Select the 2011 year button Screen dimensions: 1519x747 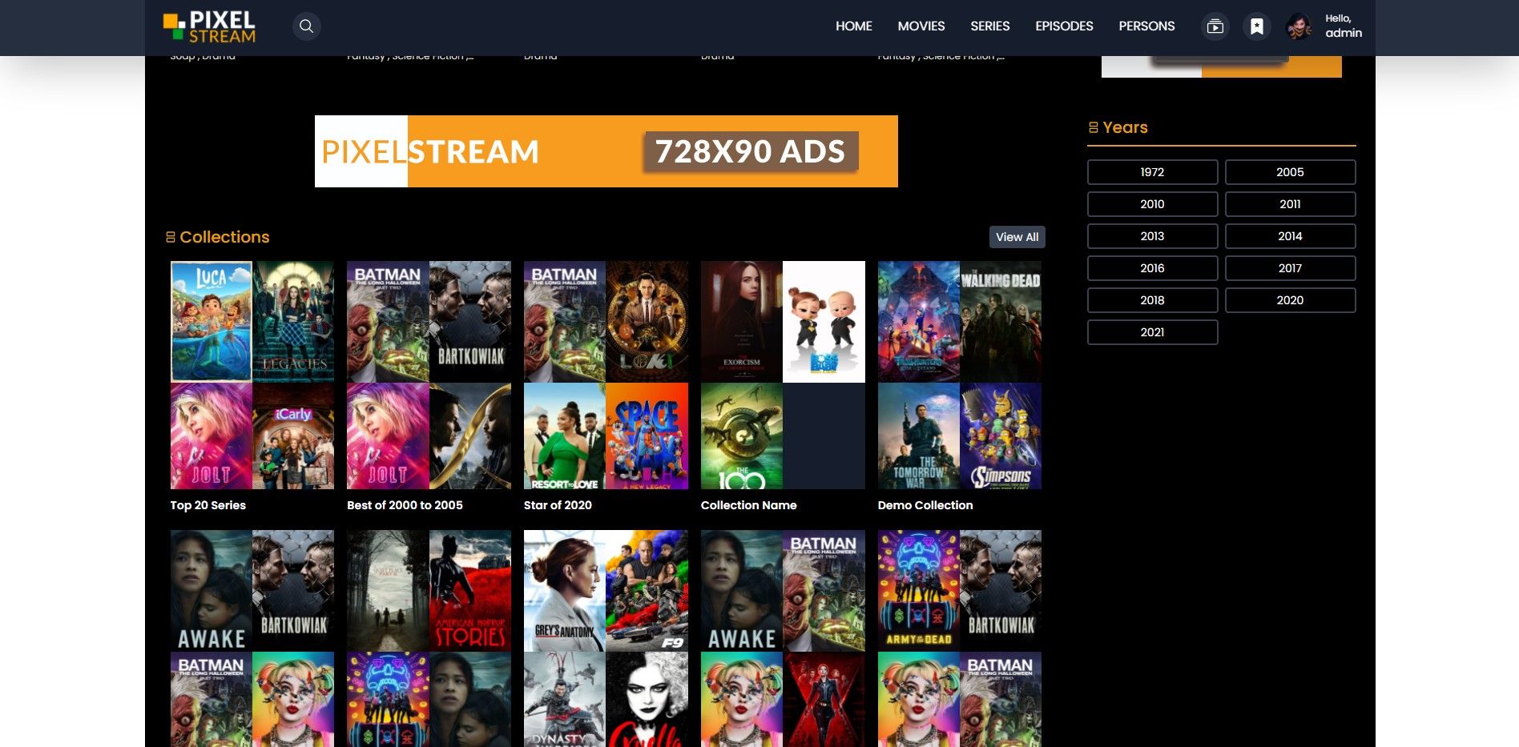pyautogui.click(x=1290, y=204)
